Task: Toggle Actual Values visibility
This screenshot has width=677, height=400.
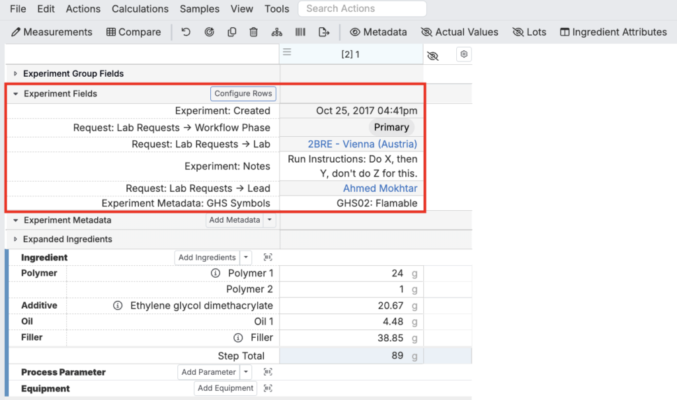Action: pyautogui.click(x=459, y=32)
